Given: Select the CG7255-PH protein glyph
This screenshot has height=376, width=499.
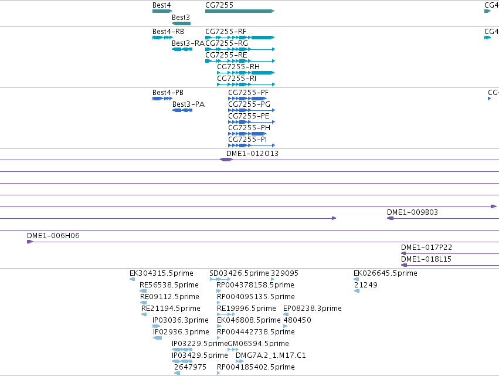Looking at the screenshot, I should (x=247, y=134).
